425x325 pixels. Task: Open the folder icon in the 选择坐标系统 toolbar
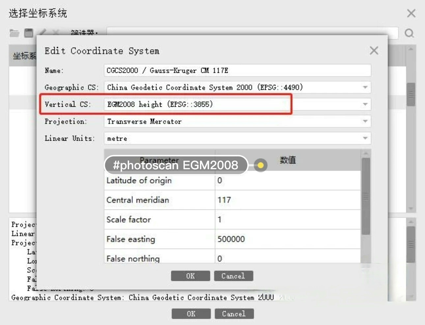point(14,33)
